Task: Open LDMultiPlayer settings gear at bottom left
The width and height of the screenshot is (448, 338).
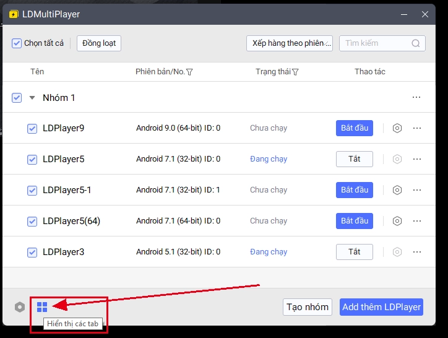Action: (20, 307)
